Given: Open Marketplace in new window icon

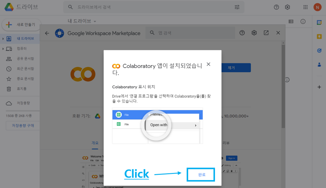Looking at the screenshot, I should pyautogui.click(x=266, y=33).
